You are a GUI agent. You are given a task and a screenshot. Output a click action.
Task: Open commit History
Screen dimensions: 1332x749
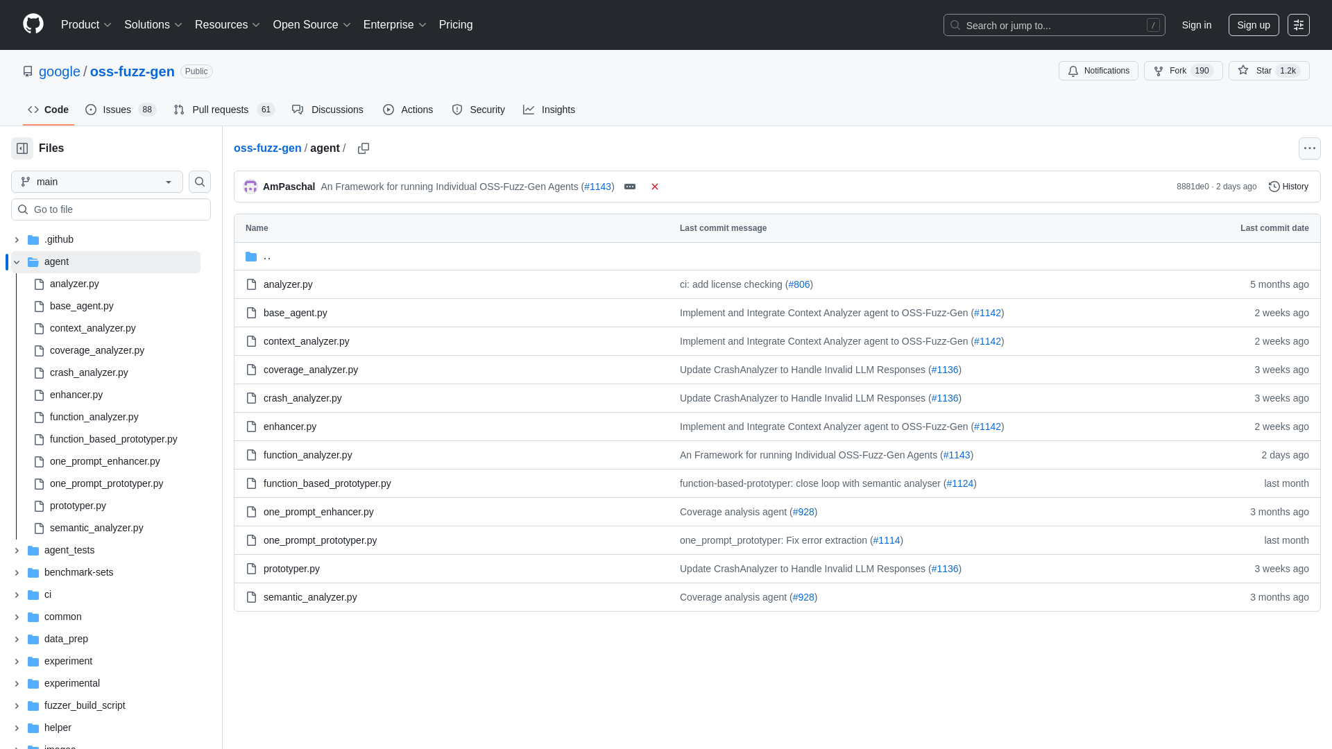[1288, 187]
